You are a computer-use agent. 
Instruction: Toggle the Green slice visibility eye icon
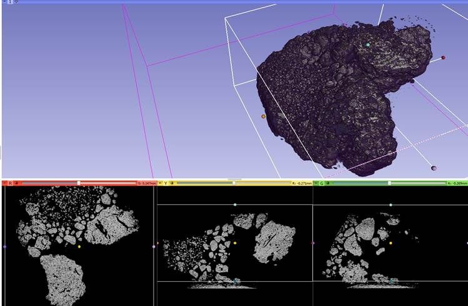pyautogui.click(x=327, y=183)
